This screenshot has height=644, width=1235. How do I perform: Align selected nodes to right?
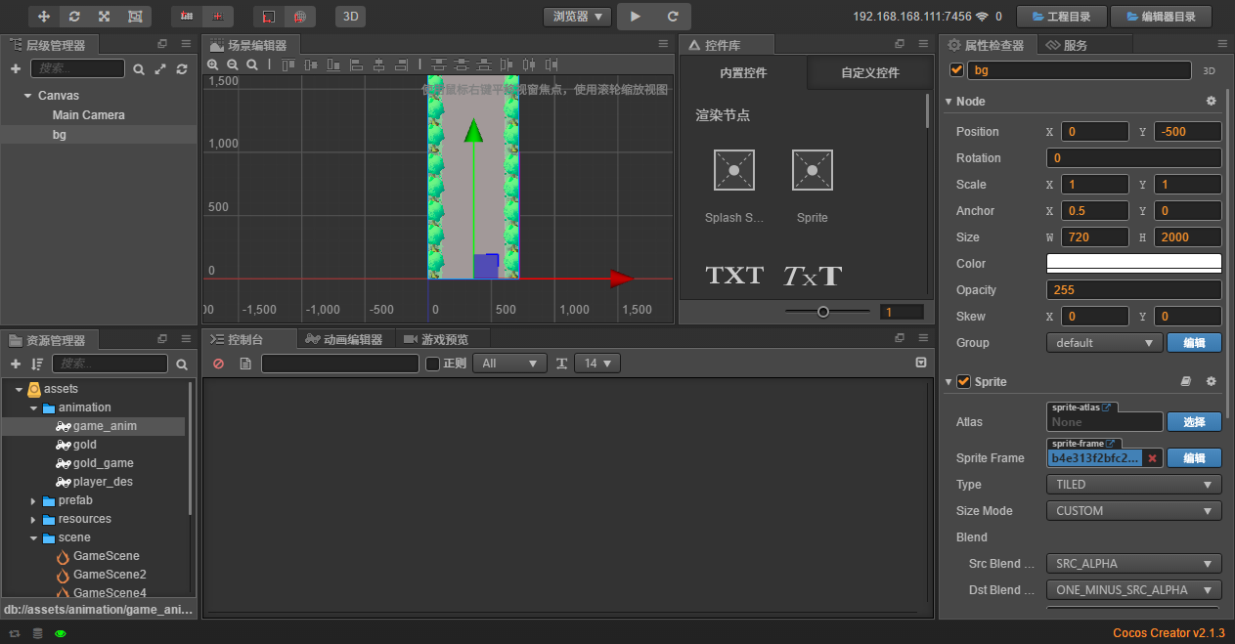tap(402, 64)
